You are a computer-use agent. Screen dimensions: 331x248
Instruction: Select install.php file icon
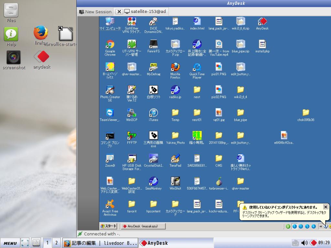(262, 46)
